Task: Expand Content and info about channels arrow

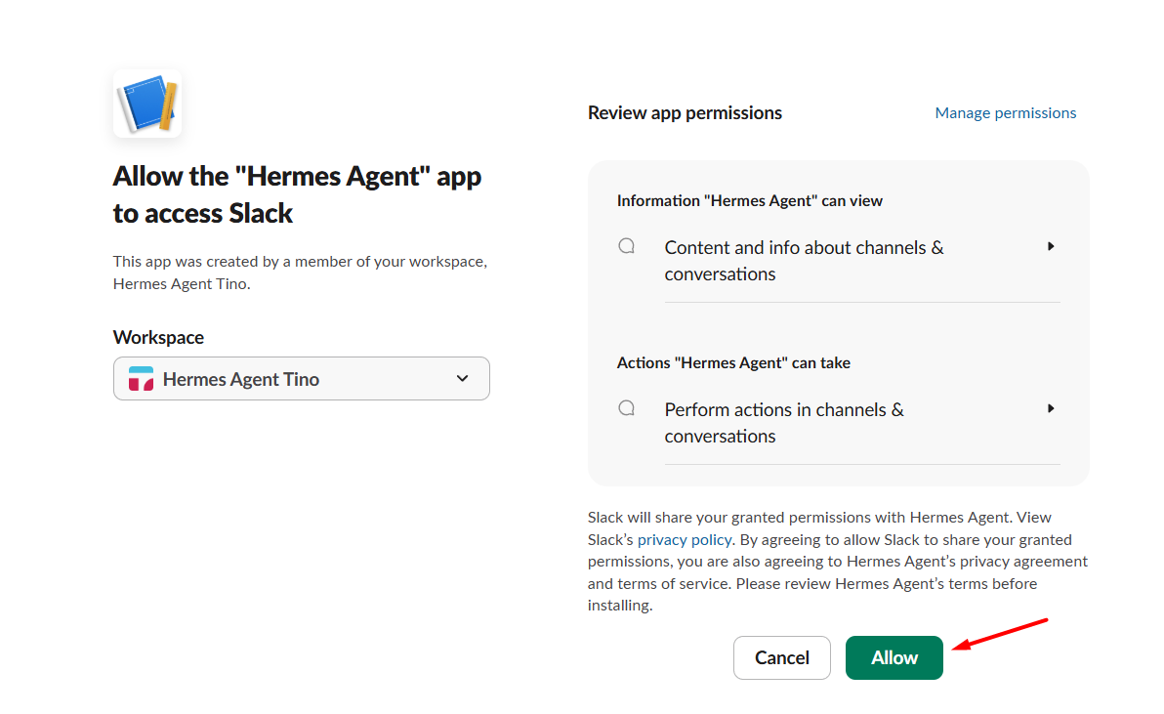Action: pyautogui.click(x=1051, y=246)
